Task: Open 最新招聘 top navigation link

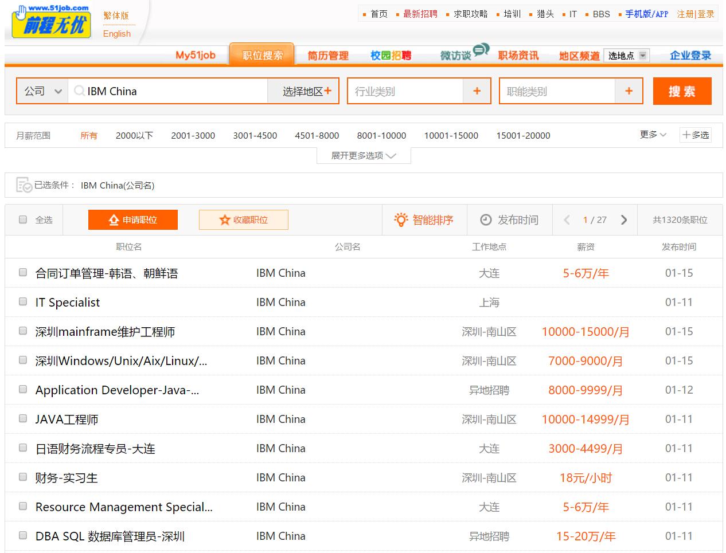Action: (420, 14)
